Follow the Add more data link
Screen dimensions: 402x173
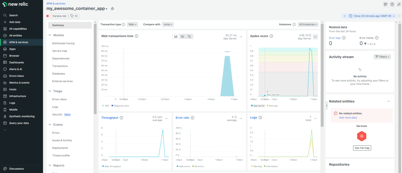348,118
